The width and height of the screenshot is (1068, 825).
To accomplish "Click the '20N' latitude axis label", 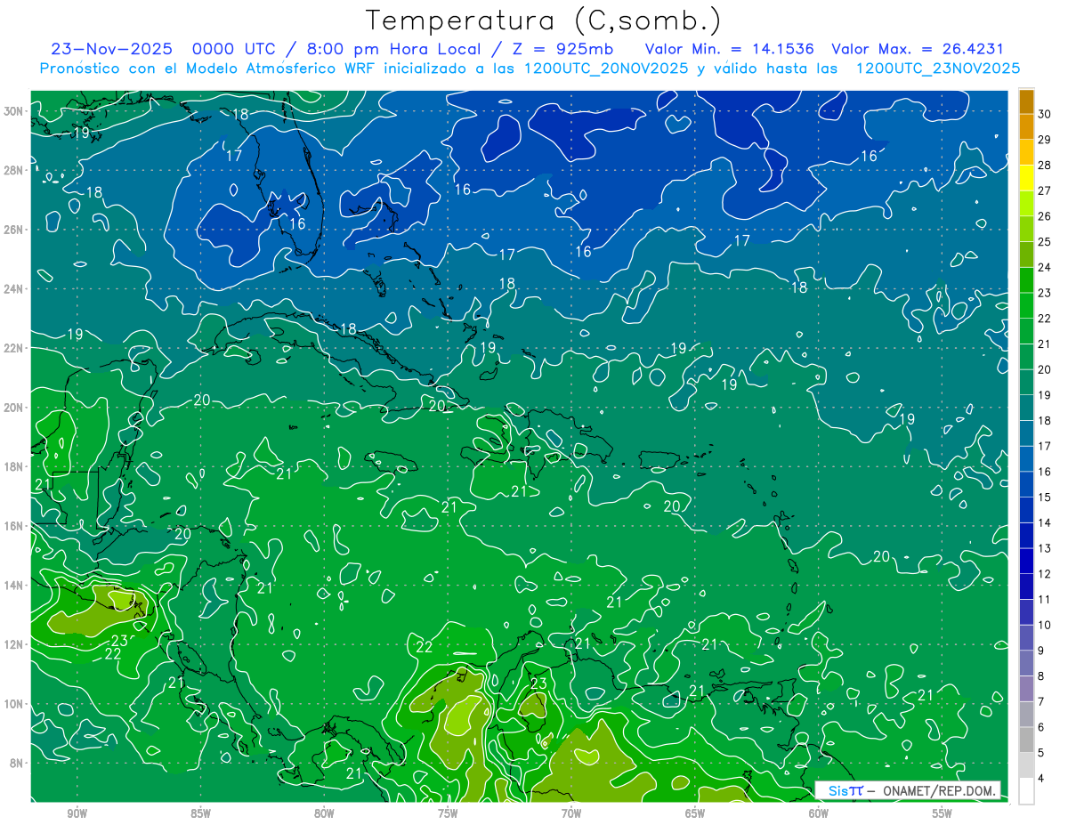I will 15,408.
